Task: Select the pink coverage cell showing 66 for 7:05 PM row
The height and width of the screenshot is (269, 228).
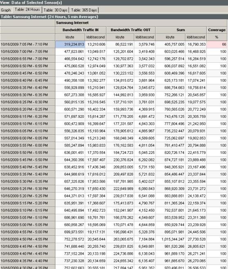Action: pyautogui.click(x=217, y=44)
